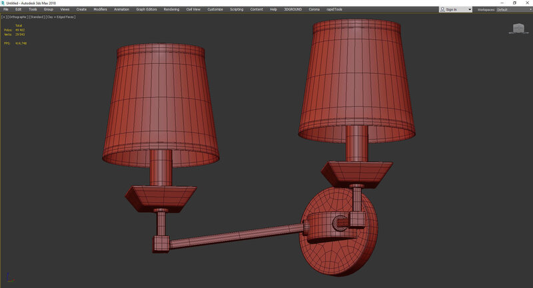The image size is (533, 288).
Task: Open the Customize menu
Action: (215, 9)
